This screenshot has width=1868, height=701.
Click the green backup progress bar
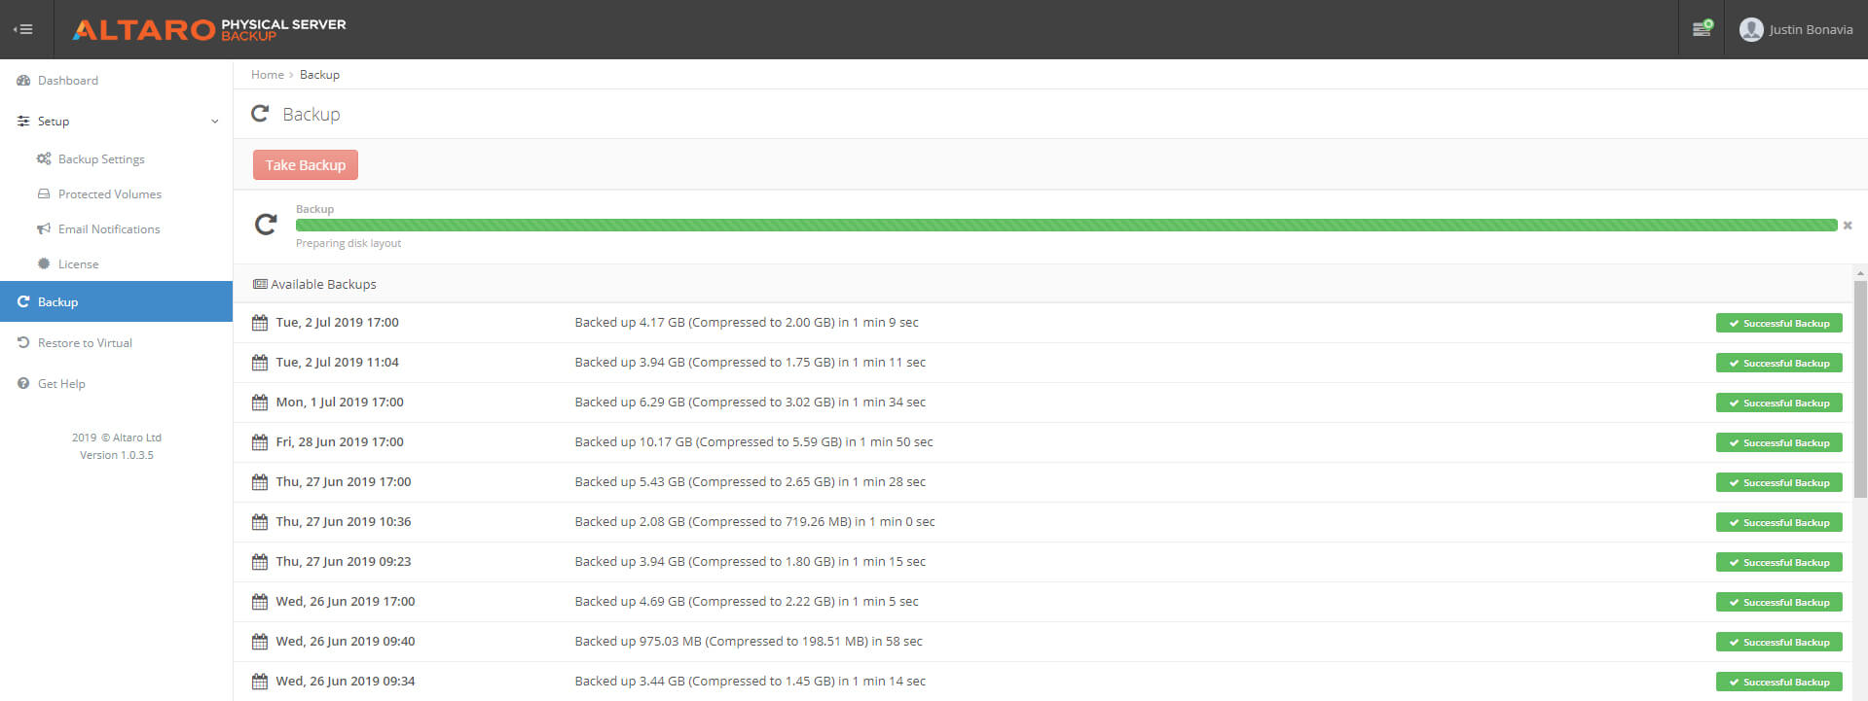tap(1066, 225)
